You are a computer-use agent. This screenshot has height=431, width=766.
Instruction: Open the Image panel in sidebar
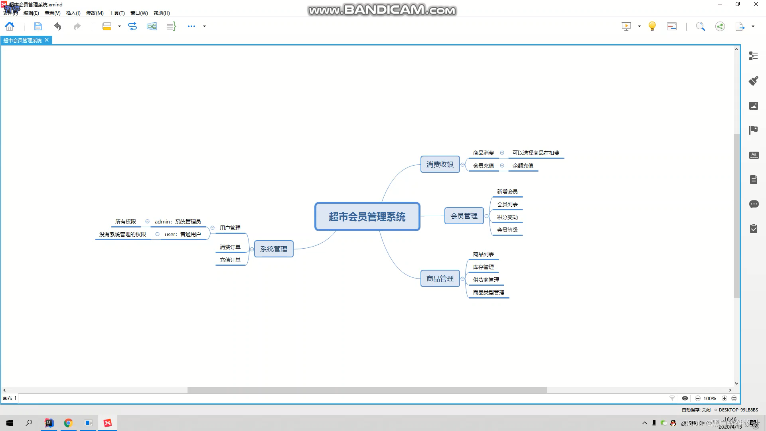pyautogui.click(x=754, y=106)
